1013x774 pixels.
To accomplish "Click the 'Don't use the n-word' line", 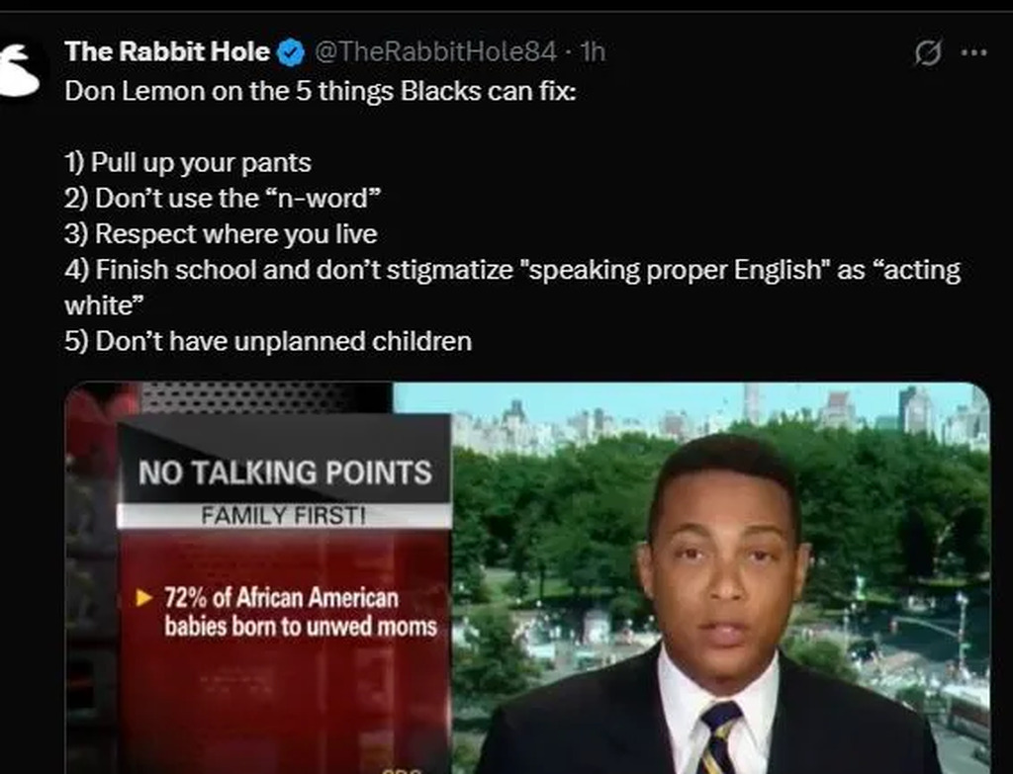I will pyautogui.click(x=223, y=198).
